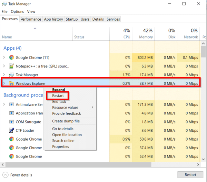Choose Expand in the context menu
The height and width of the screenshot is (182, 207).
[x=59, y=90]
